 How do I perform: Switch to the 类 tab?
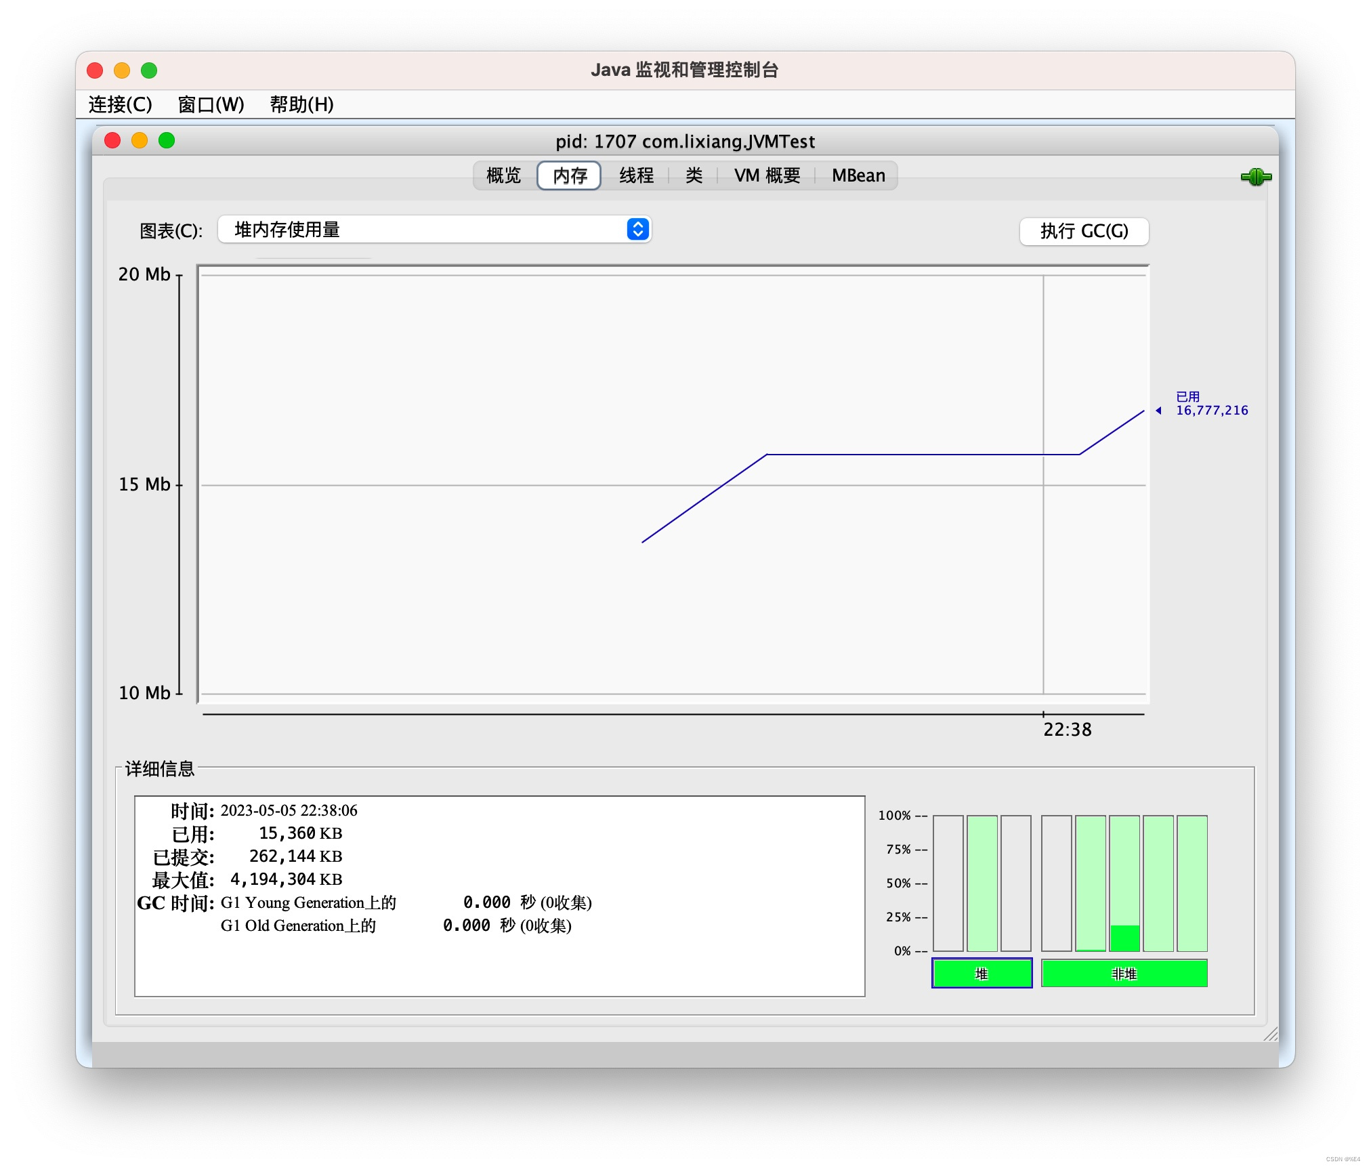(694, 176)
